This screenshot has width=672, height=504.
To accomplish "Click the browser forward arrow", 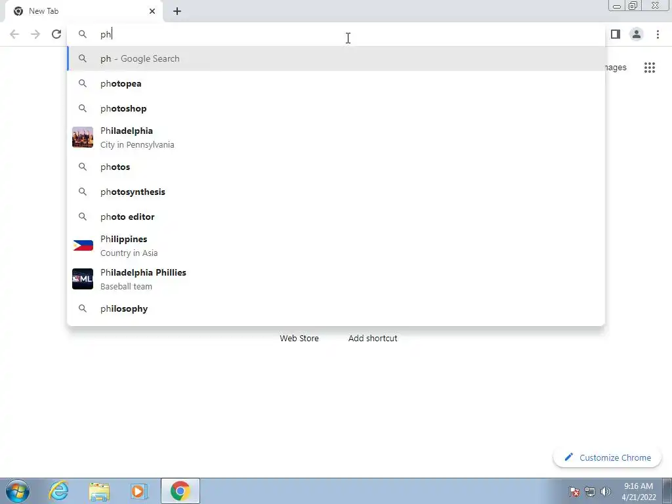I will [x=35, y=34].
